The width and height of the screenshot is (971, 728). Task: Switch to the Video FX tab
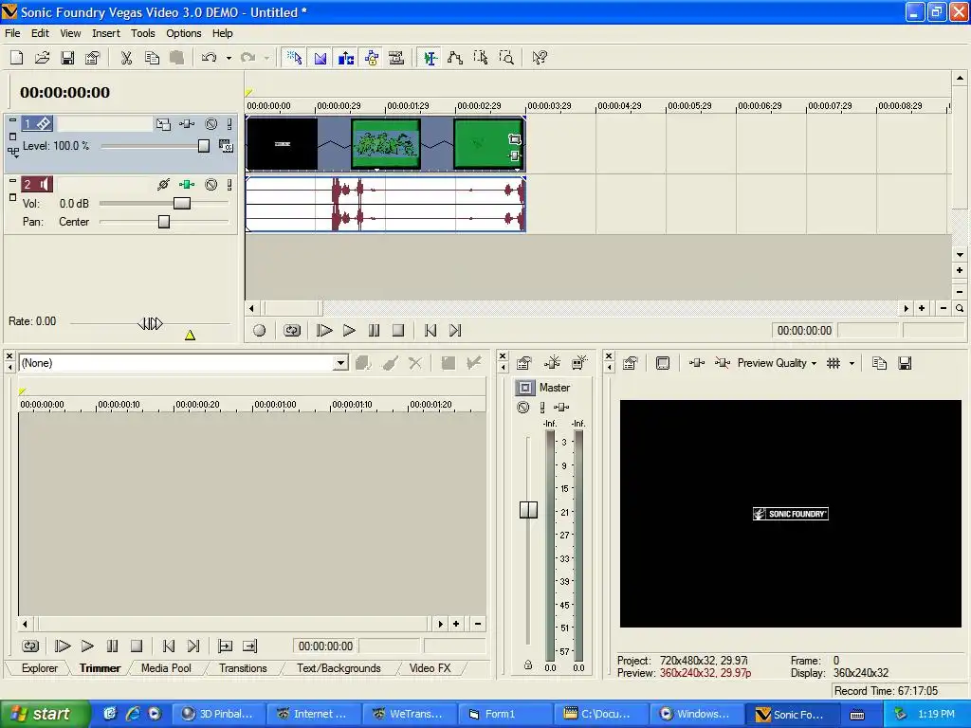[x=430, y=668]
